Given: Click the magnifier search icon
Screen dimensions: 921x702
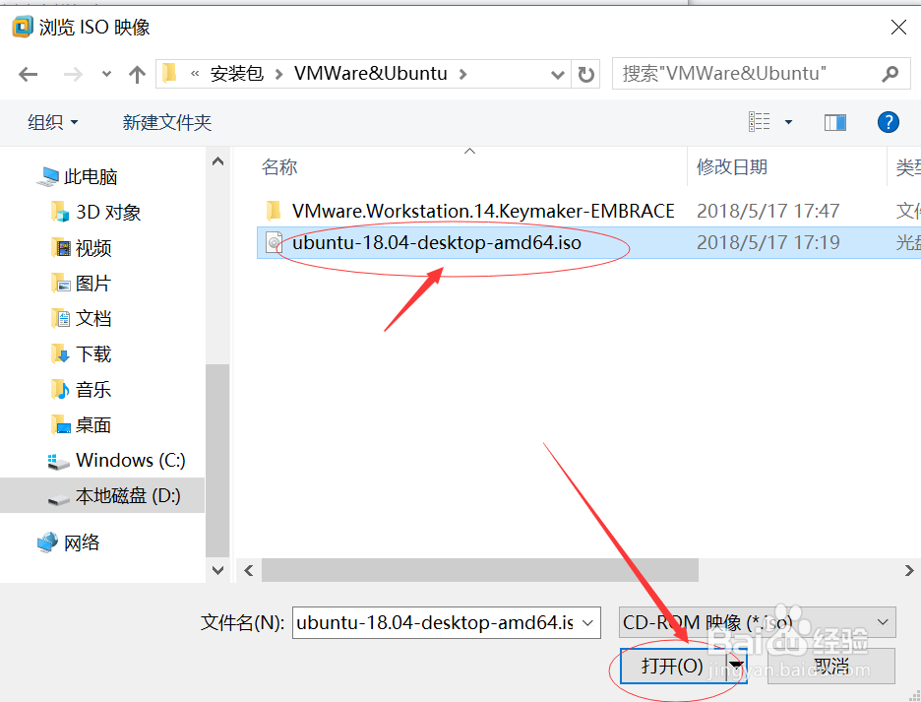Looking at the screenshot, I should (x=890, y=74).
